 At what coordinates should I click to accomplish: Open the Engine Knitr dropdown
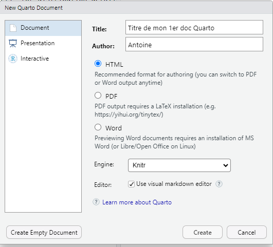point(179,165)
